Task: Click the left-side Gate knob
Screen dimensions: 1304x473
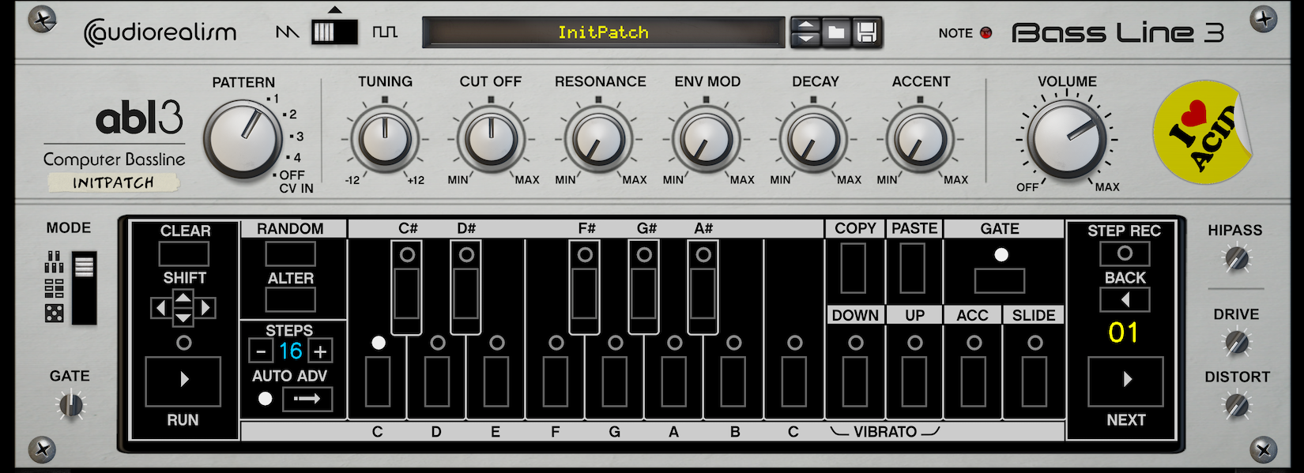Action: click(x=70, y=406)
